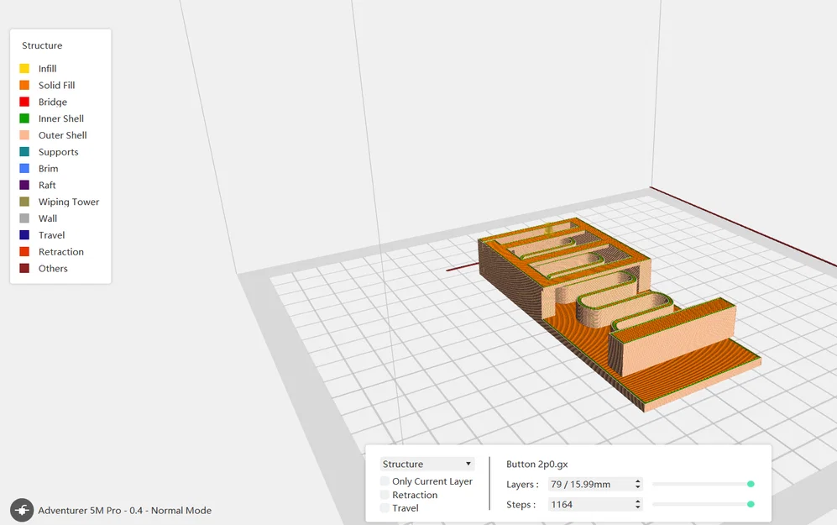The height and width of the screenshot is (525, 837).
Task: Click the Inner Shell legend label
Action: coord(60,118)
